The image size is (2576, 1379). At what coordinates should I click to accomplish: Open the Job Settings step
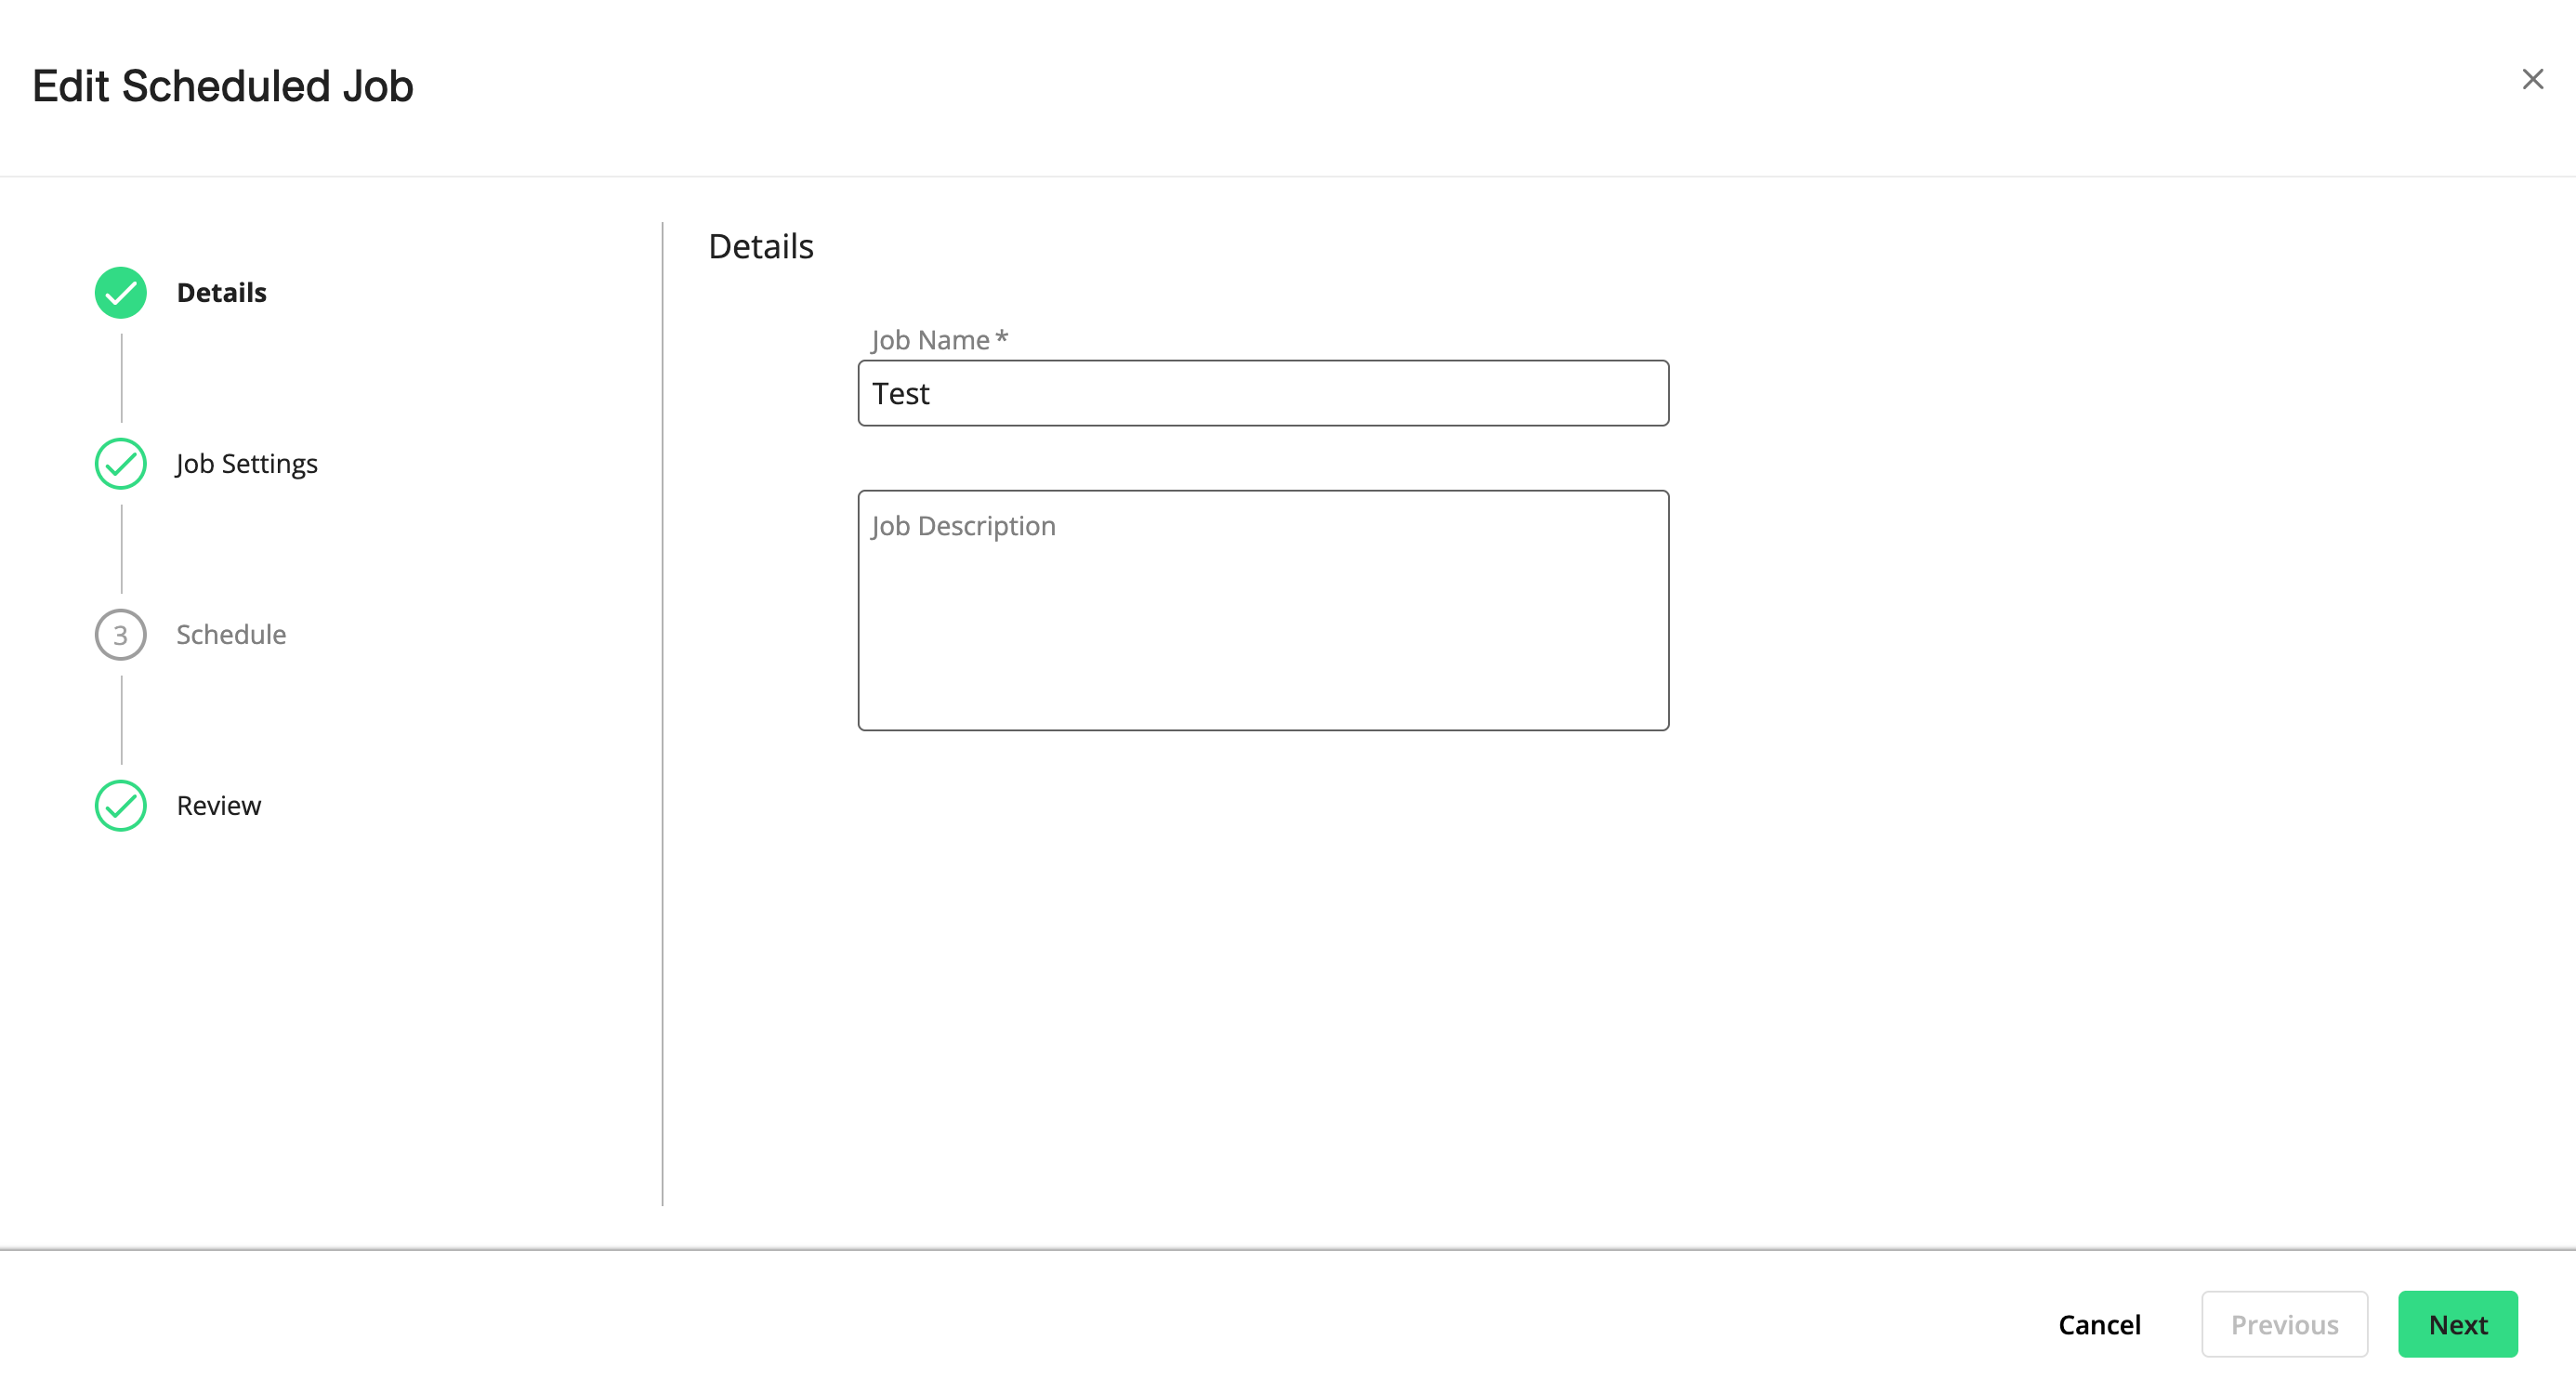(x=246, y=463)
